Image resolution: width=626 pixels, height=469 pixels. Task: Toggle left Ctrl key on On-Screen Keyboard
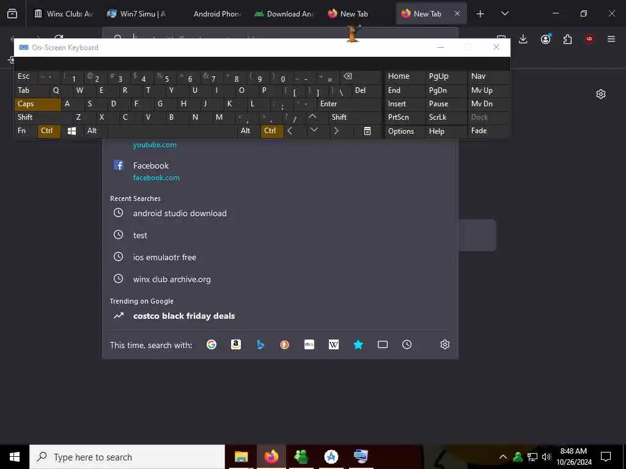click(x=49, y=131)
